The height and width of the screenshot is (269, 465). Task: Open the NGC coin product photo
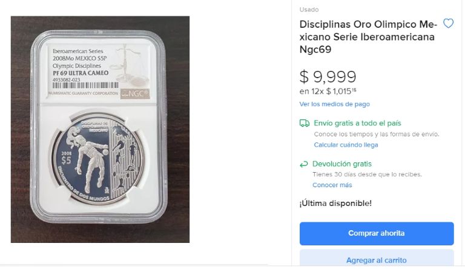pos(101,130)
